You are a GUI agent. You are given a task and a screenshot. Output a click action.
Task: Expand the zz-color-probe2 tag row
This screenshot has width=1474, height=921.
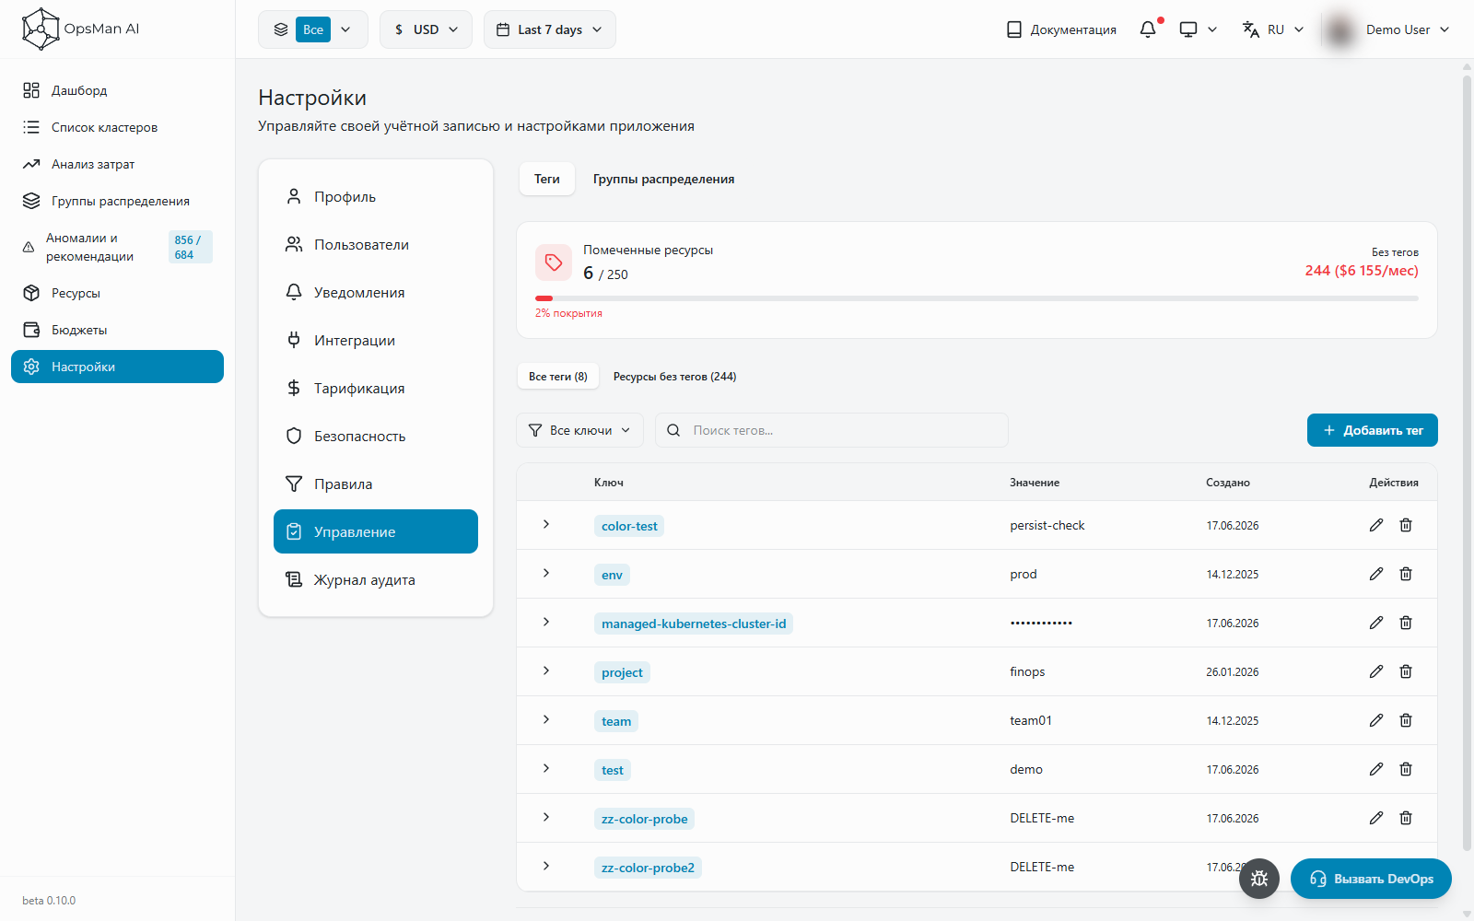pyautogui.click(x=546, y=866)
